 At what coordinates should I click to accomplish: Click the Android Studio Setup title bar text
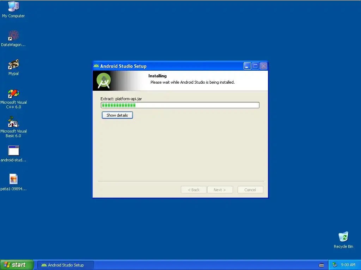123,66
